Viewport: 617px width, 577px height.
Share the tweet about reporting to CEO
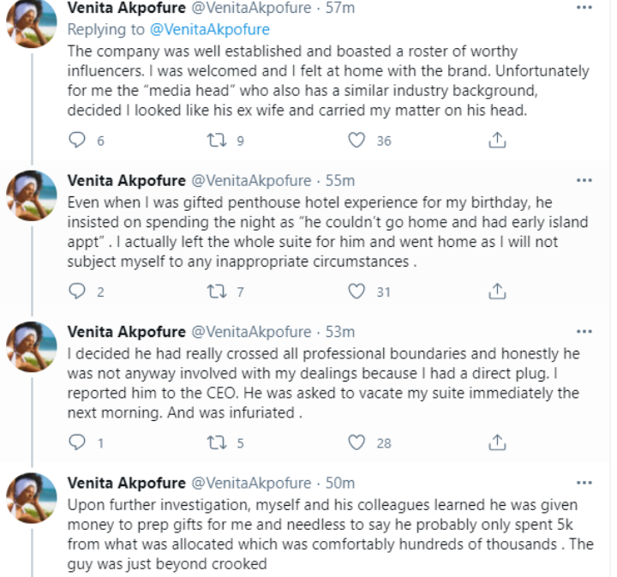[x=496, y=442]
